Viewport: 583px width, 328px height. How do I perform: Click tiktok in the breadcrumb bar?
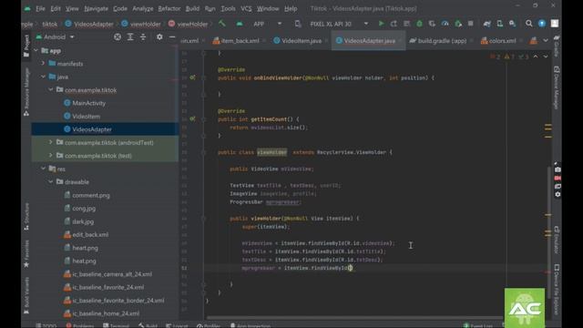(x=49, y=24)
